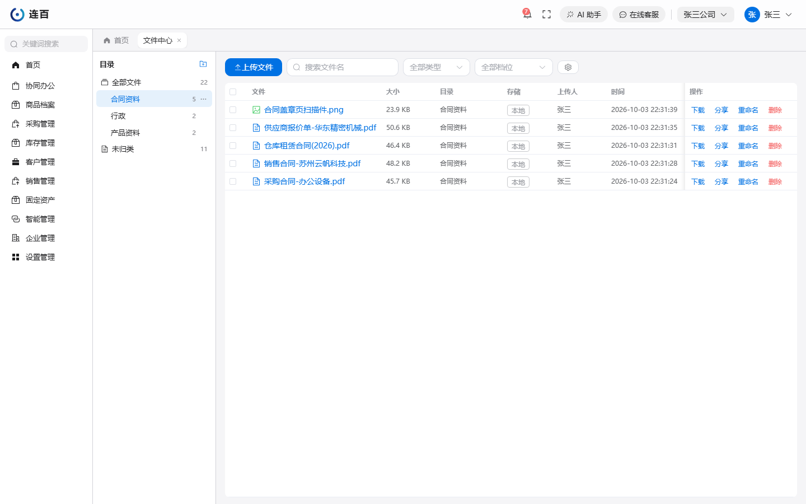The width and height of the screenshot is (806, 504).
Task: Select the 行政 folder
Action: [154, 116]
